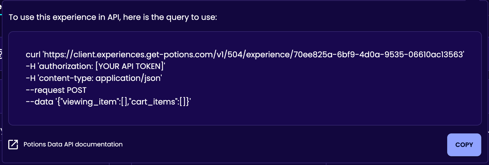Click the experience UUID in the URL
489x165 pixels.
[x=378, y=54]
